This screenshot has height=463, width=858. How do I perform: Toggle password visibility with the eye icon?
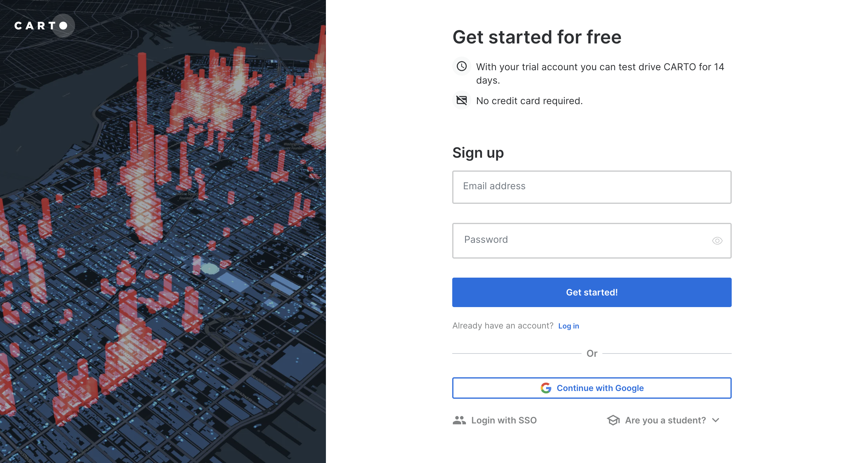pyautogui.click(x=717, y=240)
